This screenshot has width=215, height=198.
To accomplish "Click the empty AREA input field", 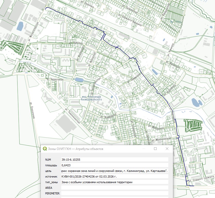I will 115,188.
